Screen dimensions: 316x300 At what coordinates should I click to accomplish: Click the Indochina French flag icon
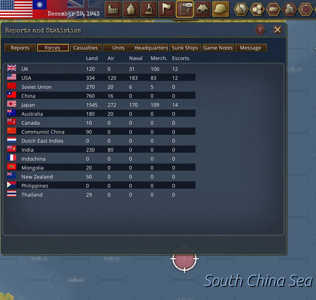(12, 158)
